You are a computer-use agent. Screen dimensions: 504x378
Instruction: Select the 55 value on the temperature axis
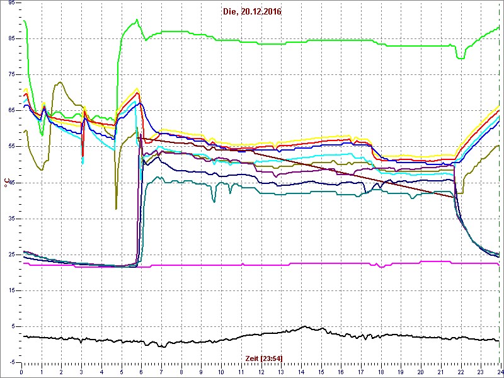point(10,147)
